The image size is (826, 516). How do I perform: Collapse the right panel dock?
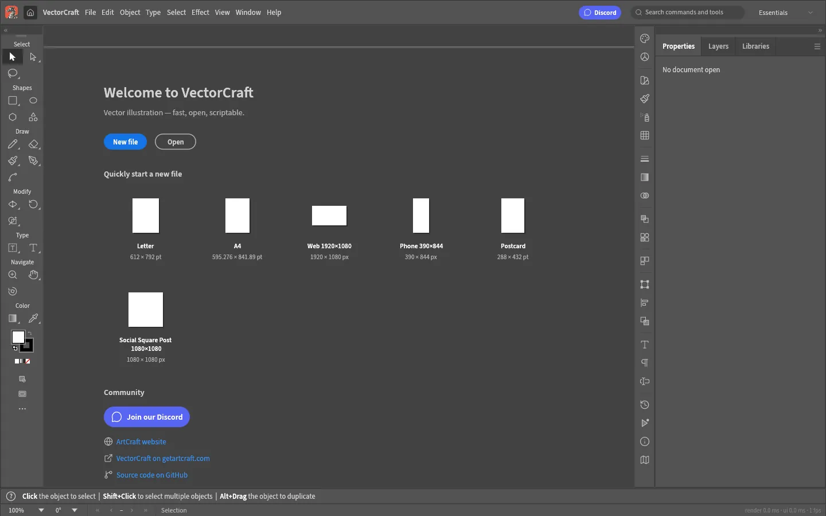coord(820,30)
